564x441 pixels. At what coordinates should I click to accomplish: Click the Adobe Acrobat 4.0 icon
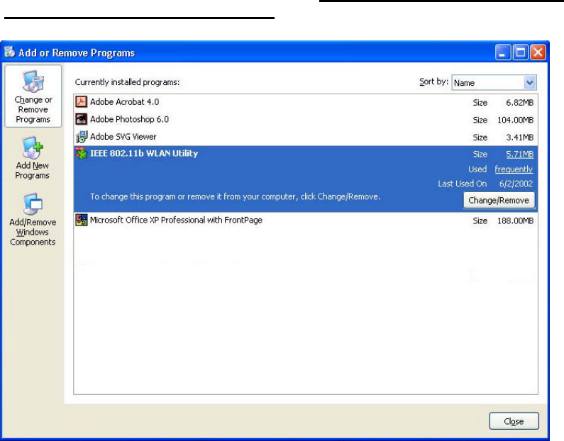pos(82,101)
